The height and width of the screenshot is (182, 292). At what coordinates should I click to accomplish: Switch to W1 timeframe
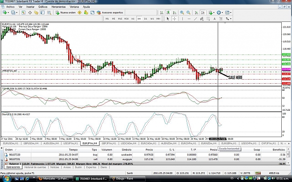pos(152,19)
